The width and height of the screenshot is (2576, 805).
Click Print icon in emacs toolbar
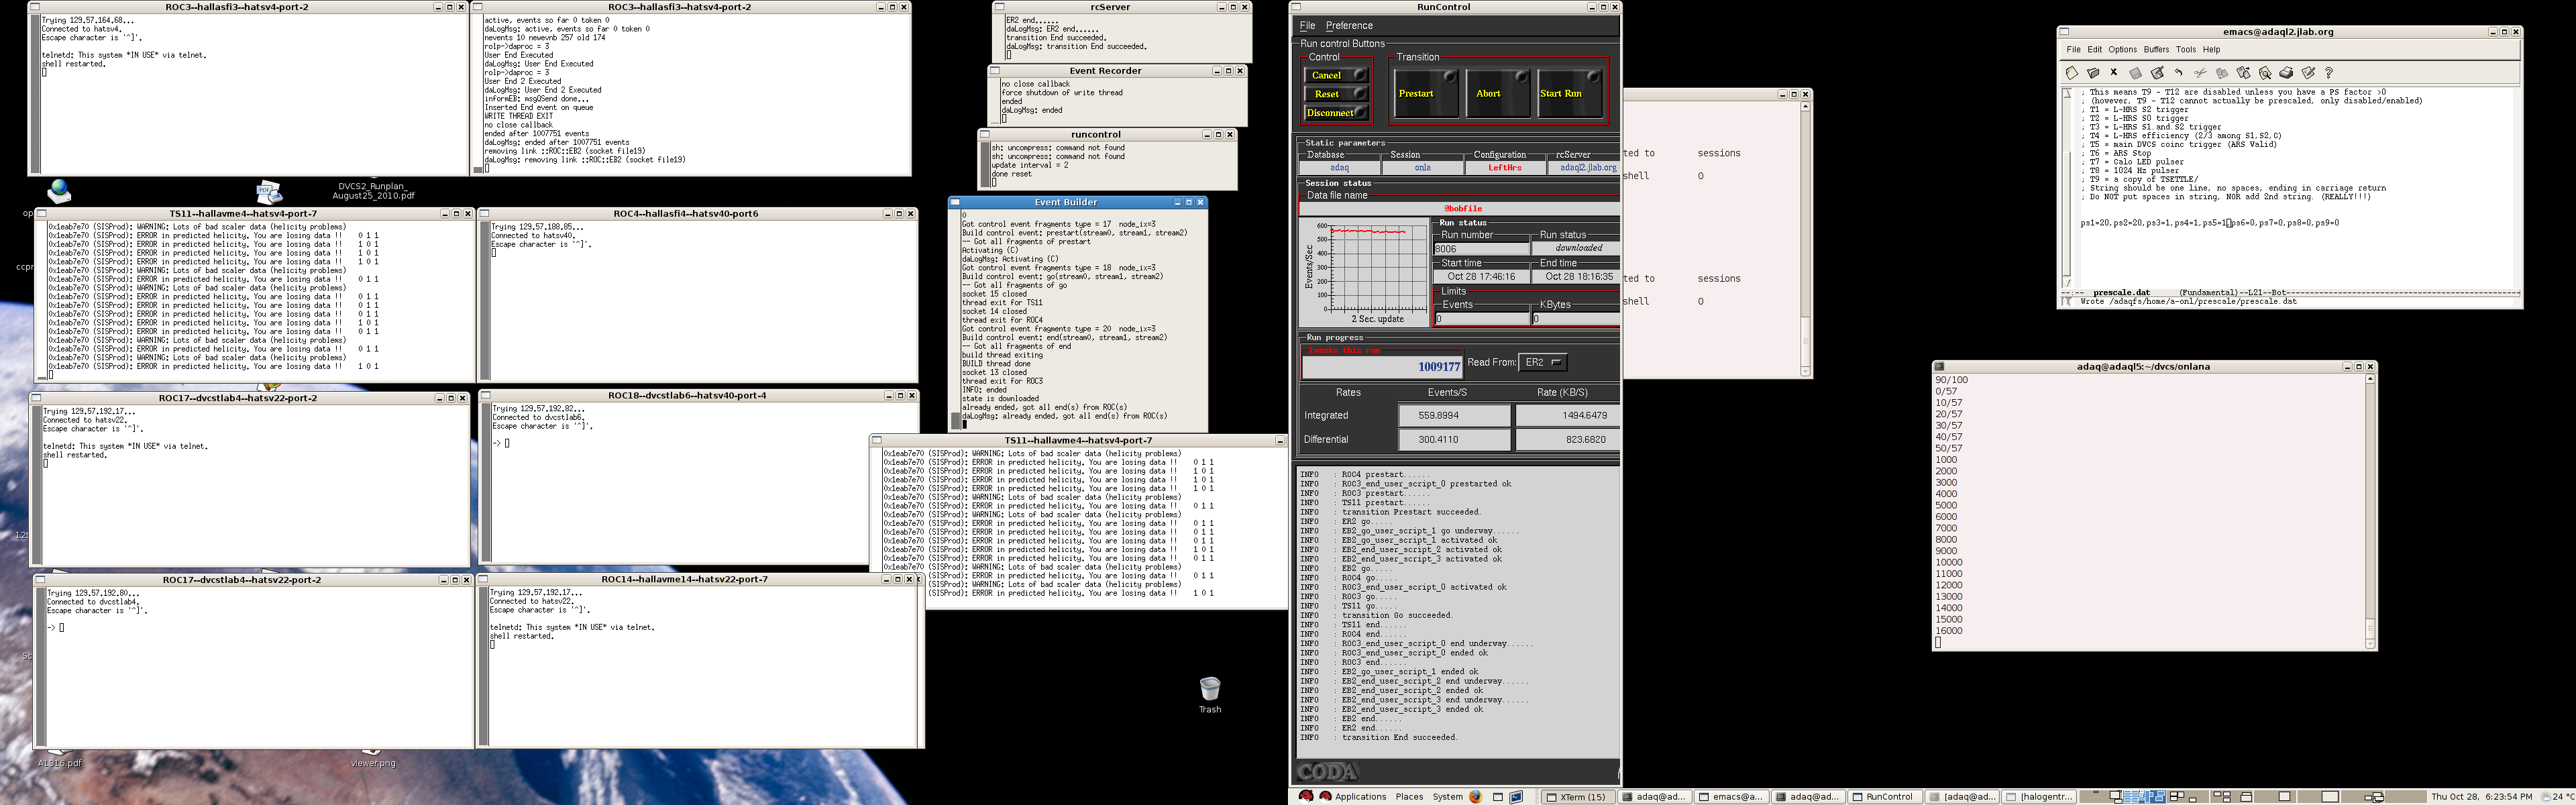[x=2286, y=73]
